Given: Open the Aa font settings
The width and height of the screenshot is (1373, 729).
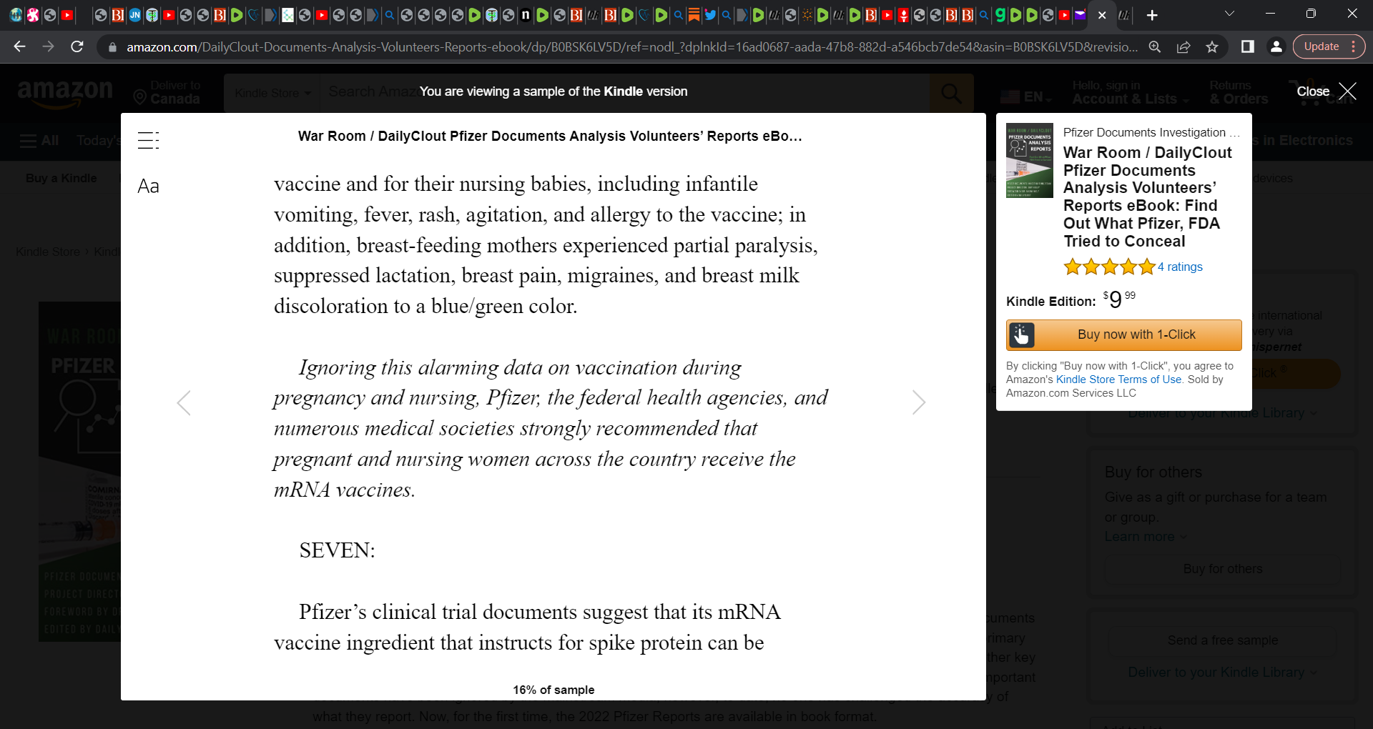Looking at the screenshot, I should (x=148, y=187).
